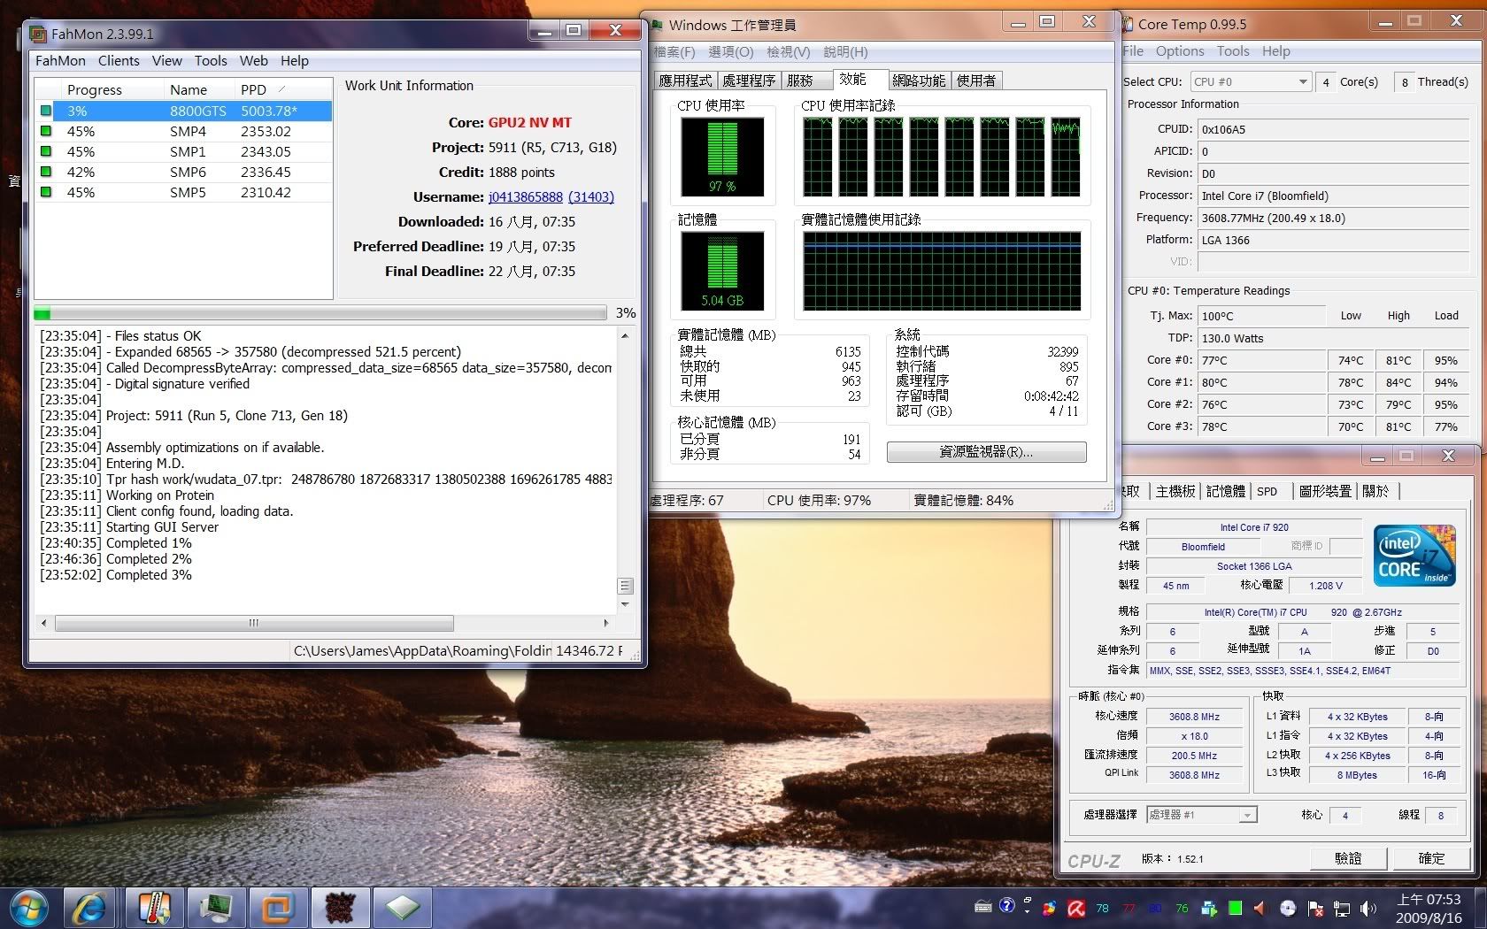Open the Web menu in FahMon
This screenshot has width=1487, height=929.
point(253,60)
